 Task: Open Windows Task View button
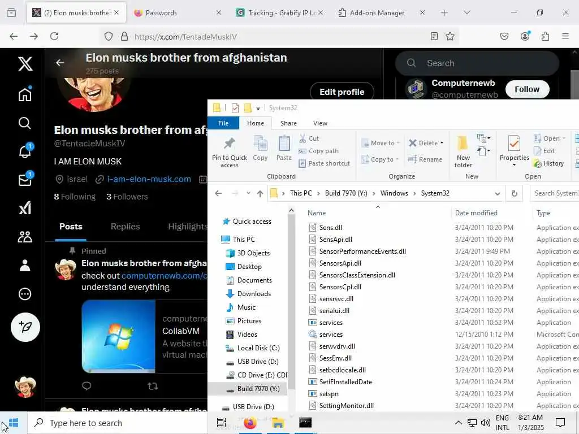[222, 423]
